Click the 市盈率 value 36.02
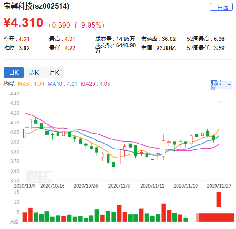Screen dimensions: 236x229 (x=169, y=39)
